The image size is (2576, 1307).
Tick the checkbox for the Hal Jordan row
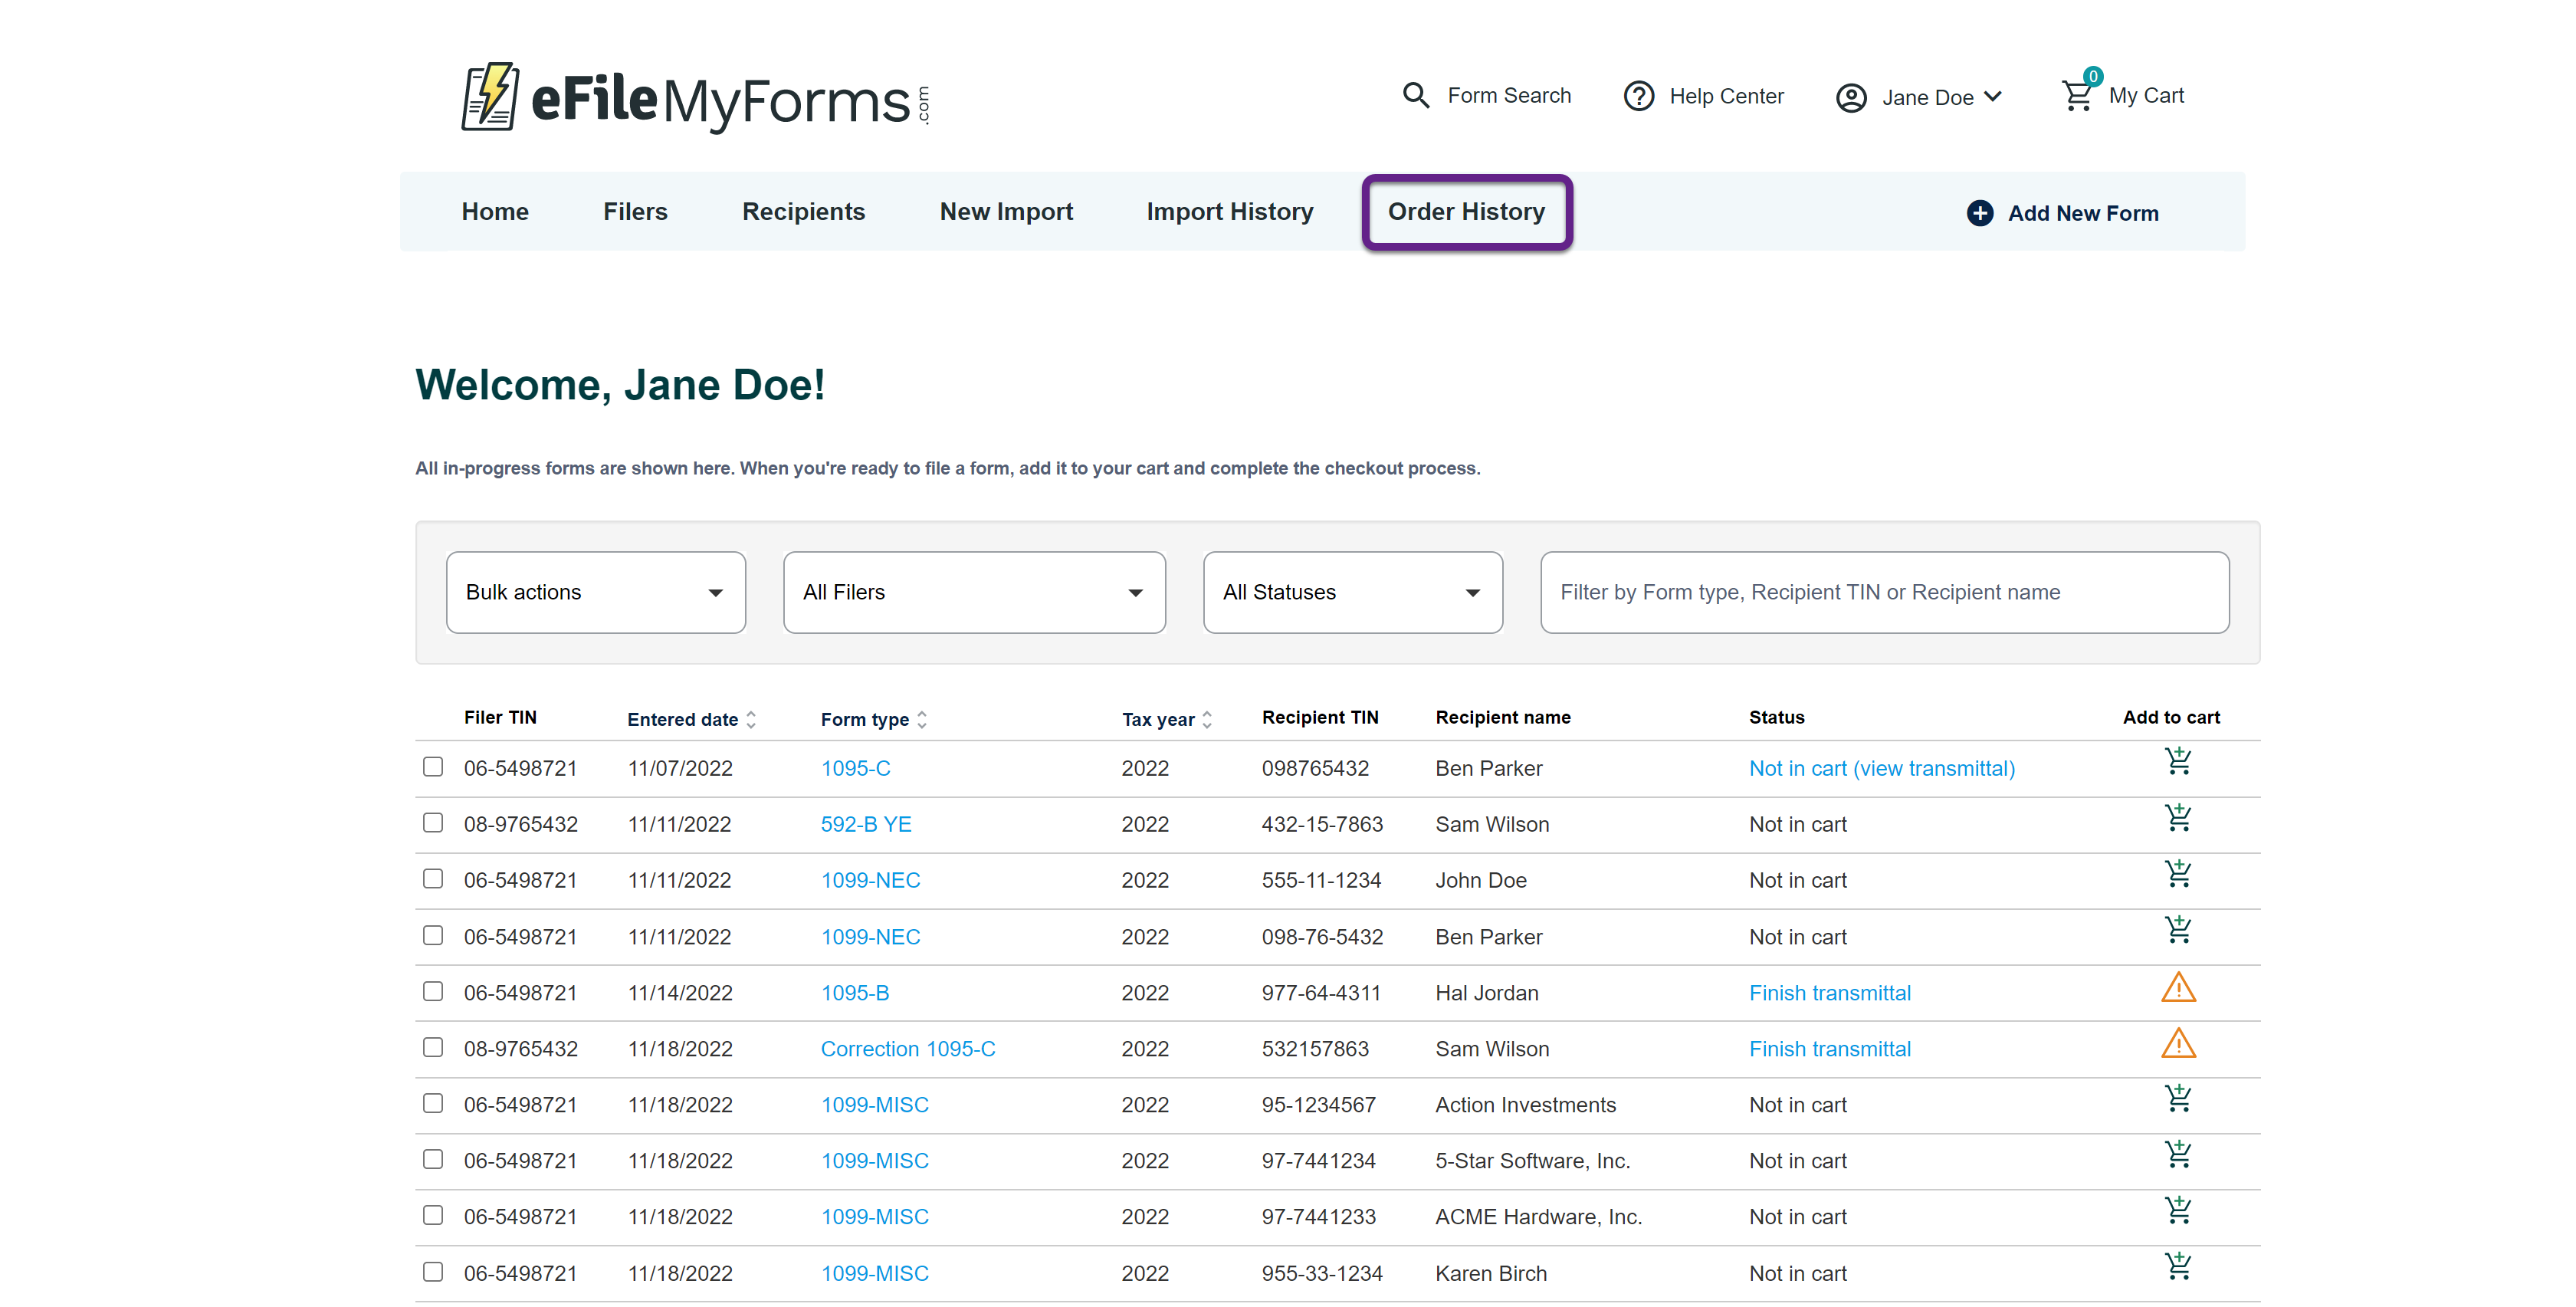point(433,991)
